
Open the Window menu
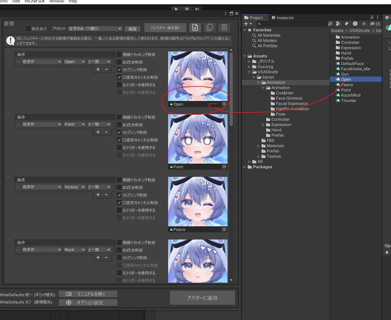[56, 2]
